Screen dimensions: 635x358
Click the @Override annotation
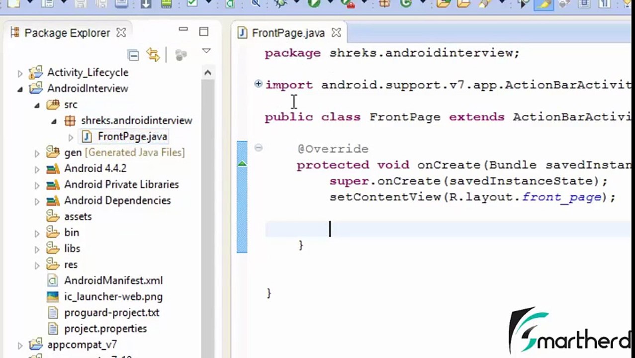pyautogui.click(x=333, y=149)
